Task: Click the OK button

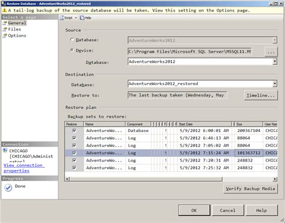Action: point(194,210)
